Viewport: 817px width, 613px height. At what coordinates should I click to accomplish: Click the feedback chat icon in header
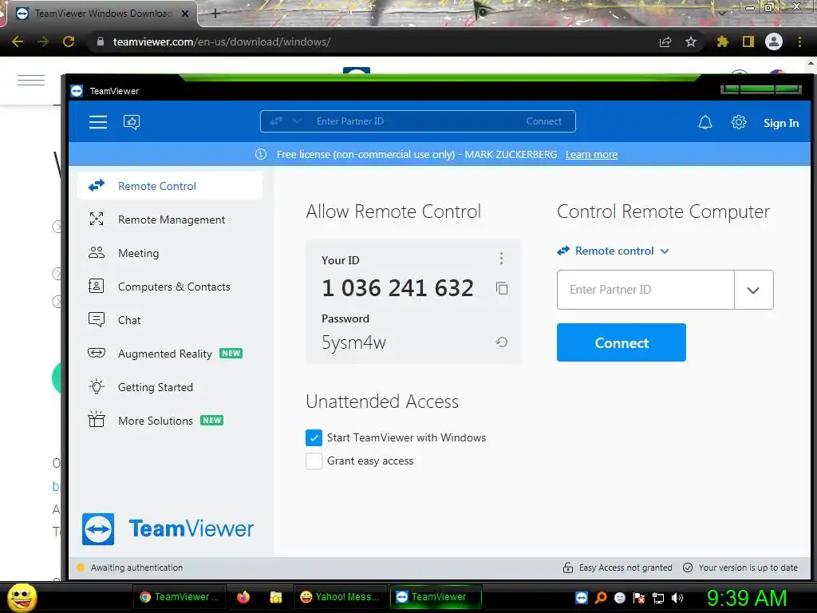[132, 122]
